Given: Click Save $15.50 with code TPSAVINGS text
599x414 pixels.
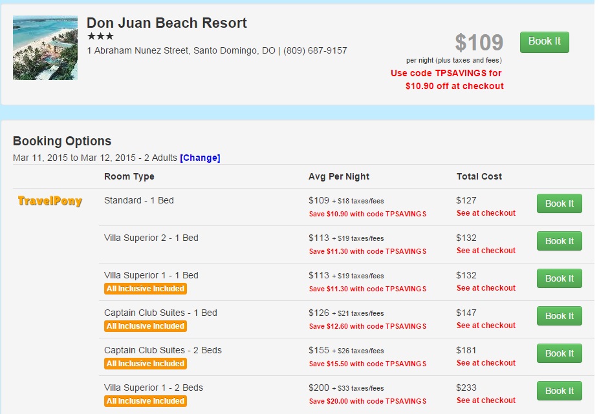Looking at the screenshot, I should 367,364.
